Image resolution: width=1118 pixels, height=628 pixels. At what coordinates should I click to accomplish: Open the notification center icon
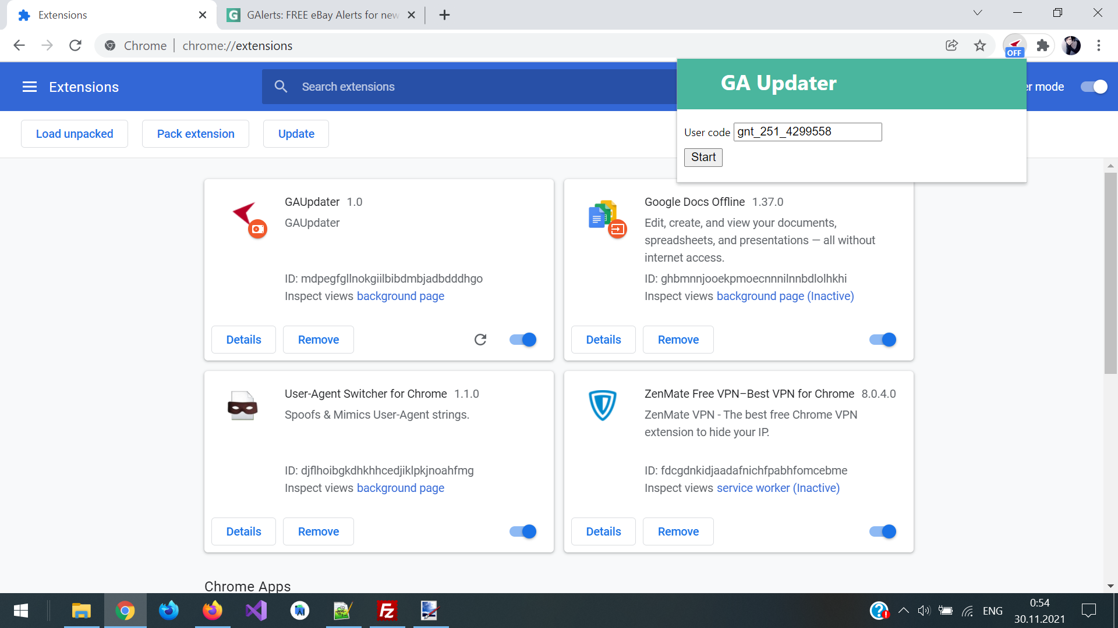pyautogui.click(x=1088, y=611)
